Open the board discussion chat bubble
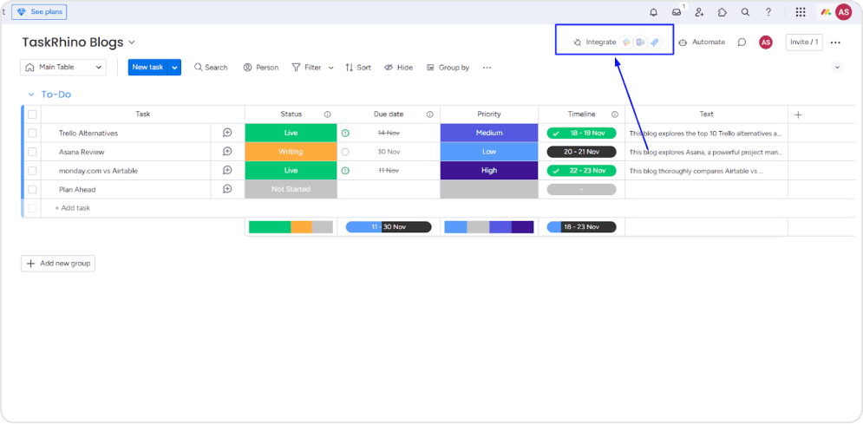 click(742, 42)
